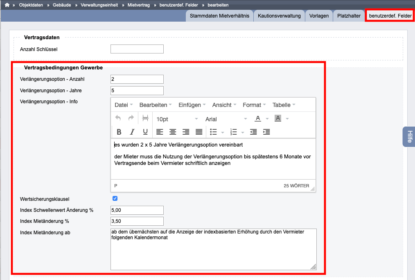Go to benutzerdef. Felder breadcrumb link

coord(179,5)
